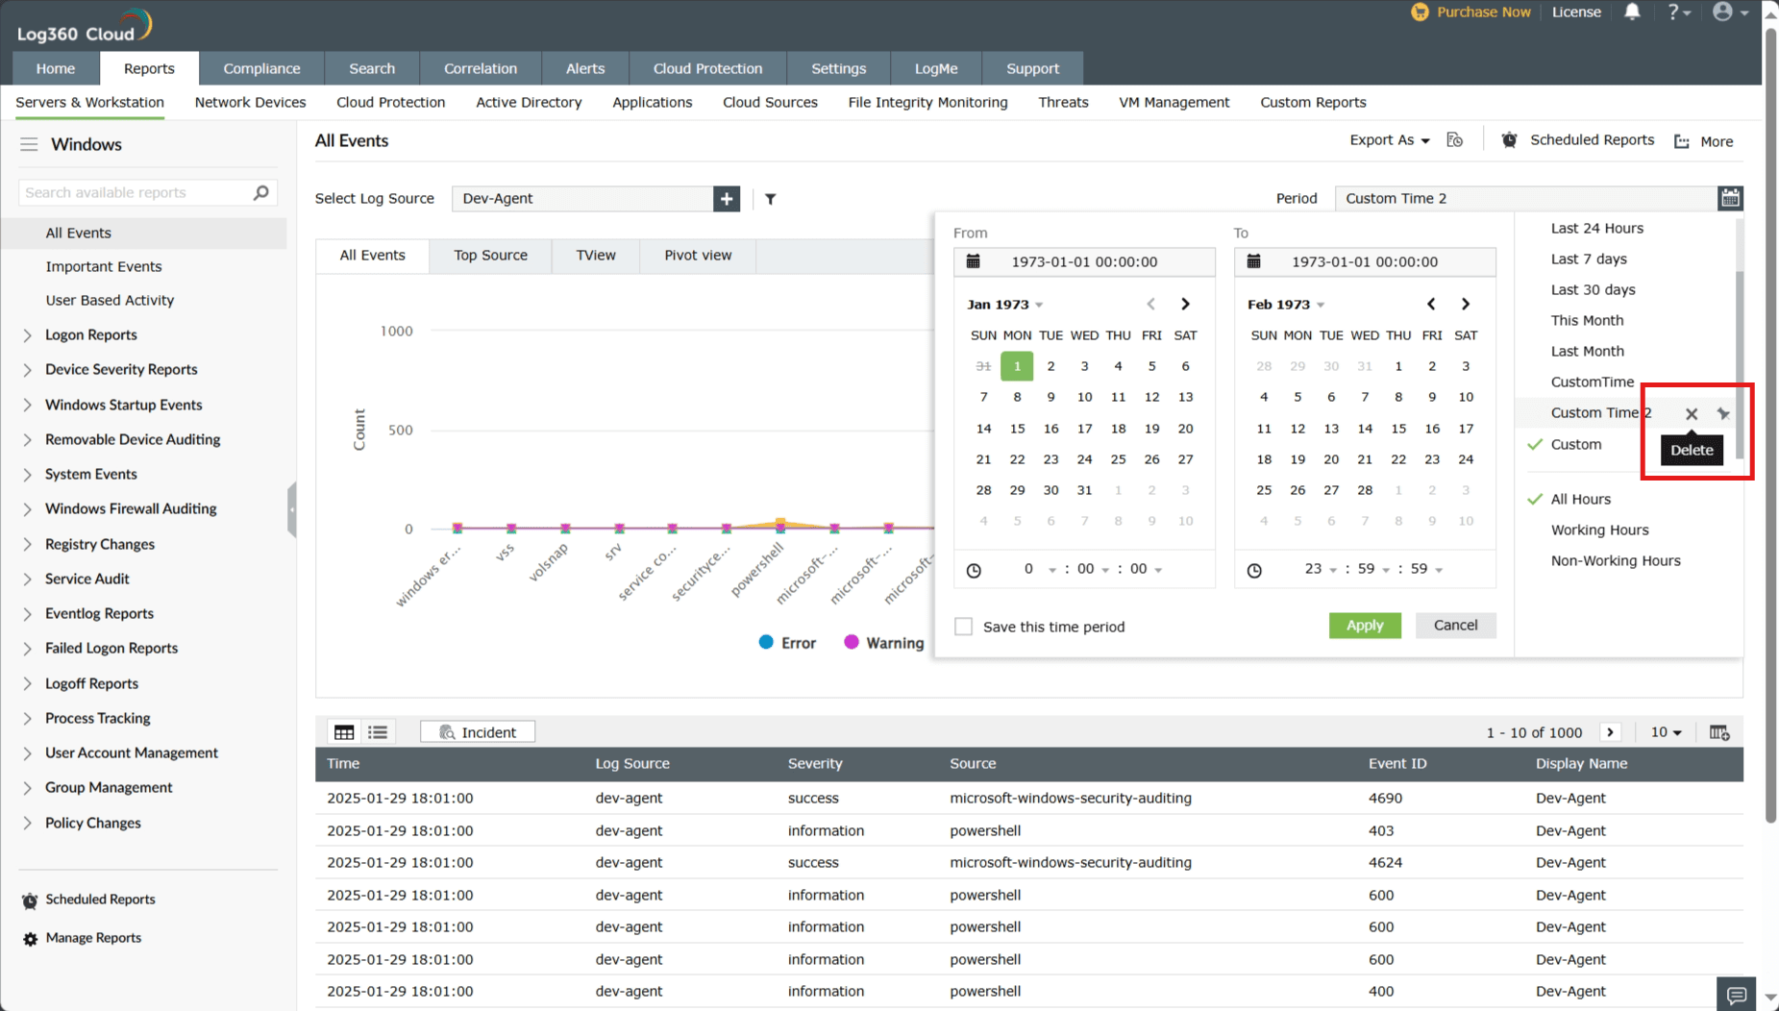Select January 15 in From calendar
The image size is (1779, 1011).
coord(1017,429)
